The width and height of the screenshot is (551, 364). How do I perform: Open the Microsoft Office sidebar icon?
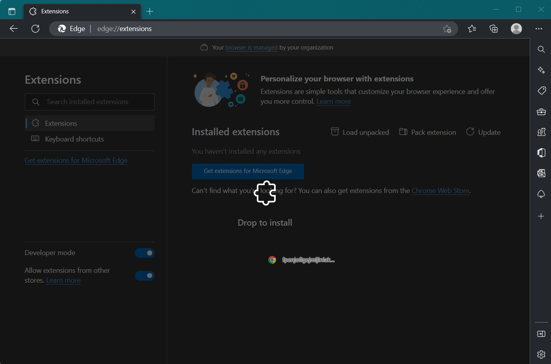pyautogui.click(x=541, y=153)
